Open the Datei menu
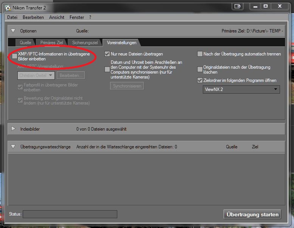 coord(12,17)
